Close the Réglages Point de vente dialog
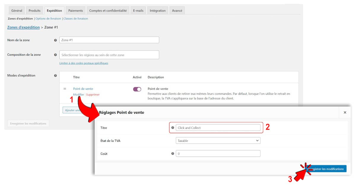Viewport: 356px width, 187px height. click(x=345, y=112)
